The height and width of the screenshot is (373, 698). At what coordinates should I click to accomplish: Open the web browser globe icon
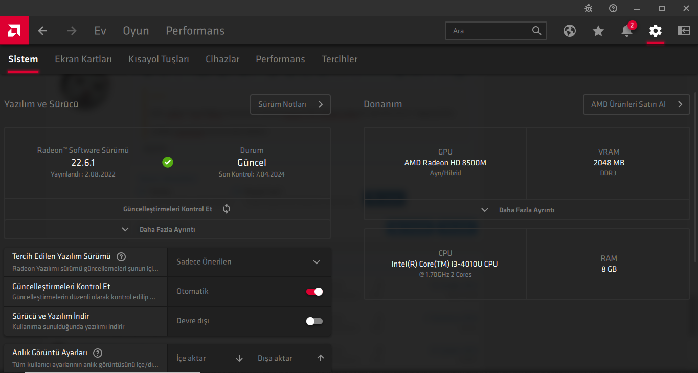click(570, 31)
